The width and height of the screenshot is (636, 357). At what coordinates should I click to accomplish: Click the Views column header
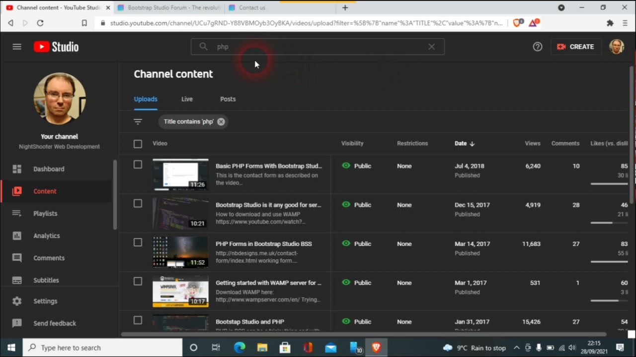coord(533,143)
